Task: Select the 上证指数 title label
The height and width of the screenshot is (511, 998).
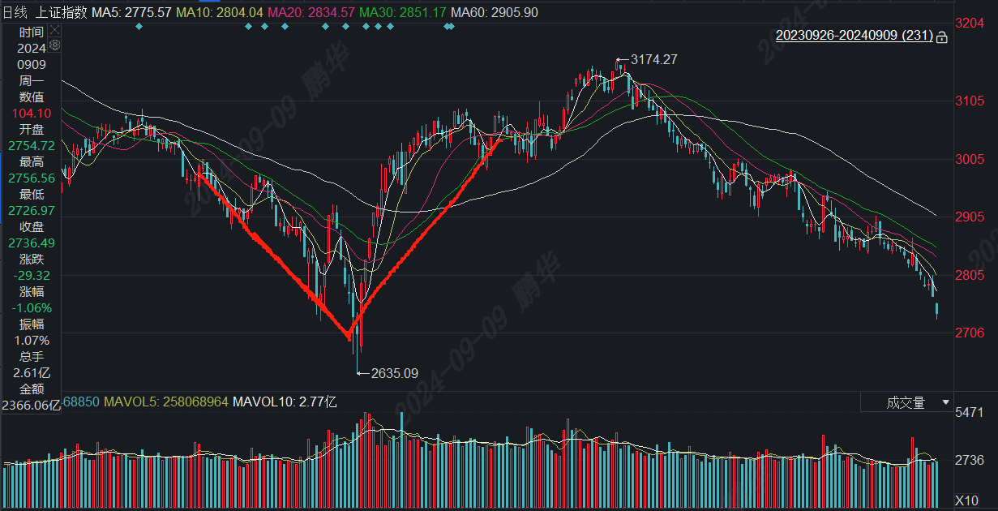Action: point(60,12)
